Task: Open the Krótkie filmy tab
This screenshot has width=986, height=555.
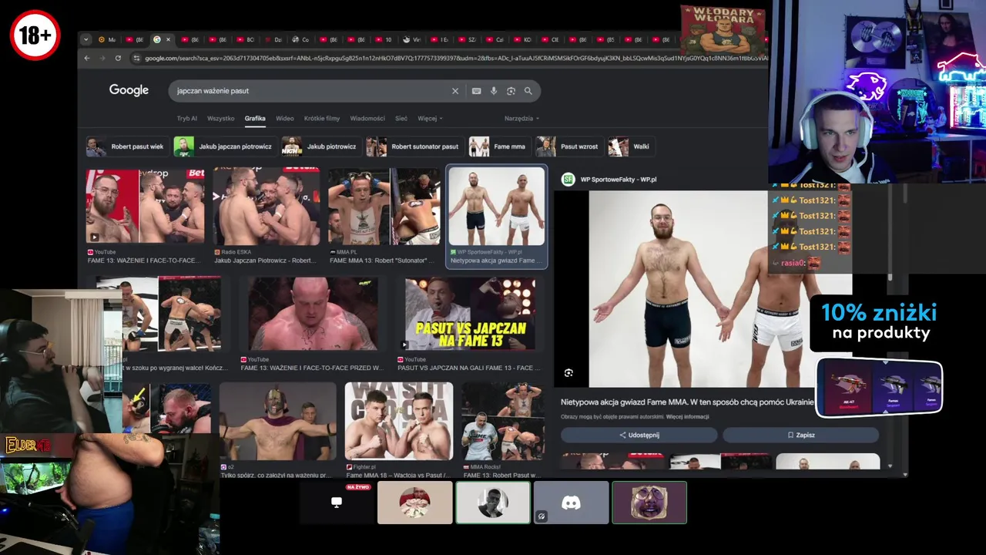Action: coord(322,119)
